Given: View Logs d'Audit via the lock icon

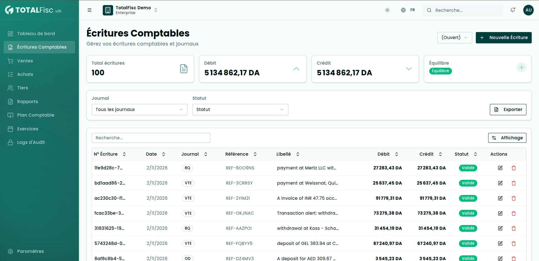Looking at the screenshot, I should pyautogui.click(x=10, y=142).
